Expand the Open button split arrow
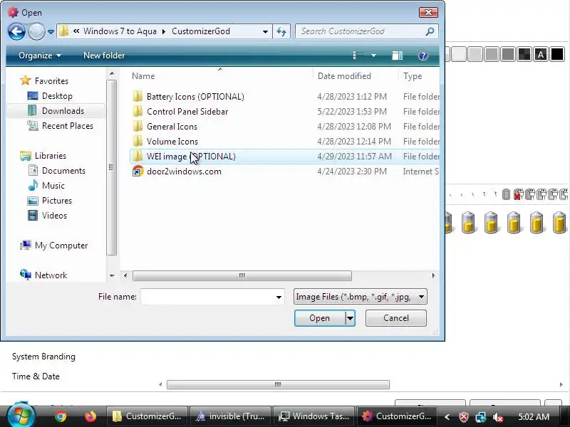Image resolution: width=570 pixels, height=427 pixels. pyautogui.click(x=350, y=318)
